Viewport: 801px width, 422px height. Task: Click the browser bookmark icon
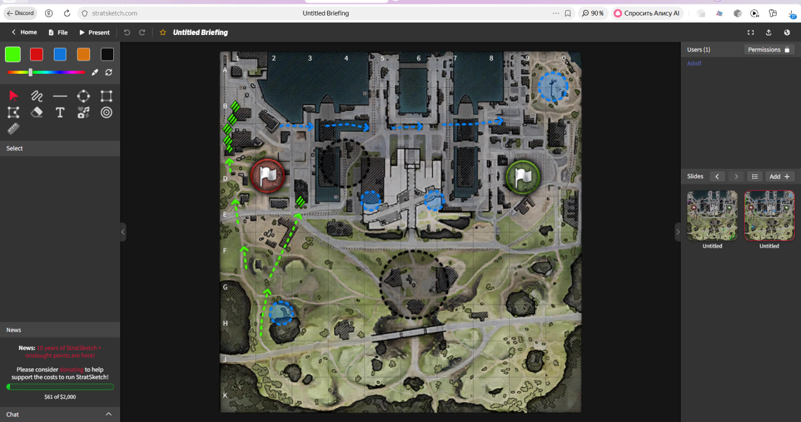pos(568,13)
